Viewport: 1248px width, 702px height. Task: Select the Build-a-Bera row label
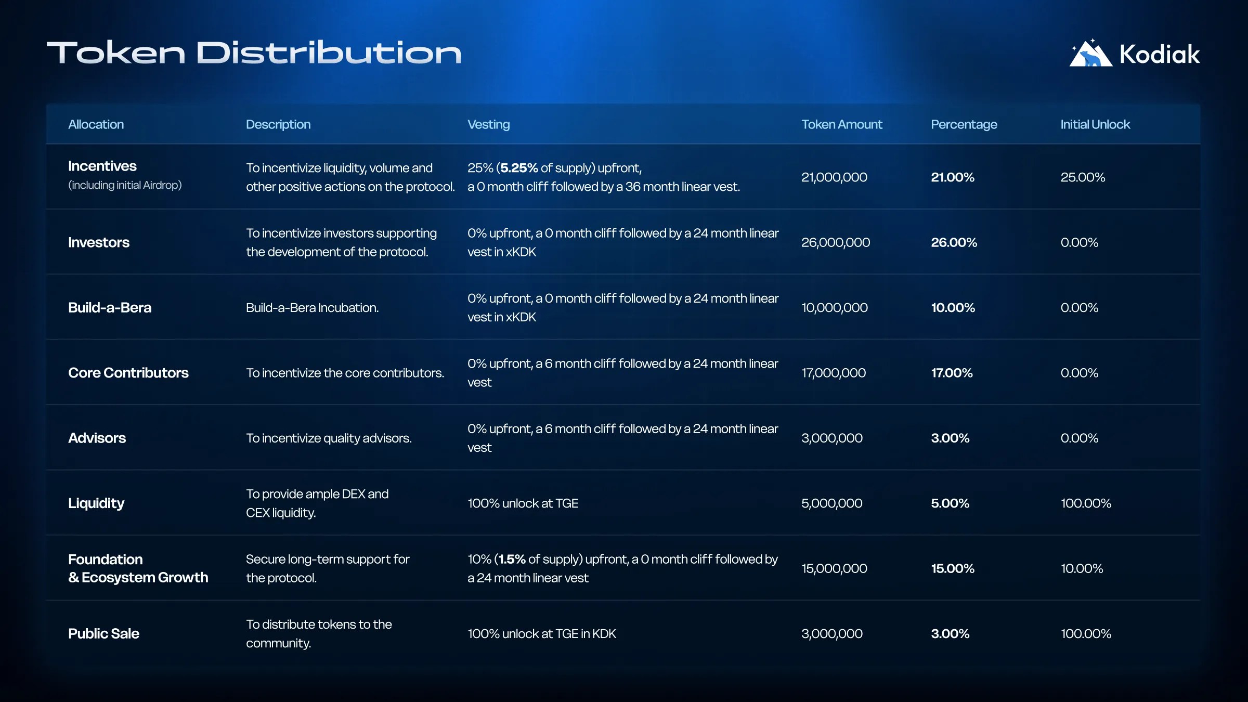pyautogui.click(x=110, y=308)
